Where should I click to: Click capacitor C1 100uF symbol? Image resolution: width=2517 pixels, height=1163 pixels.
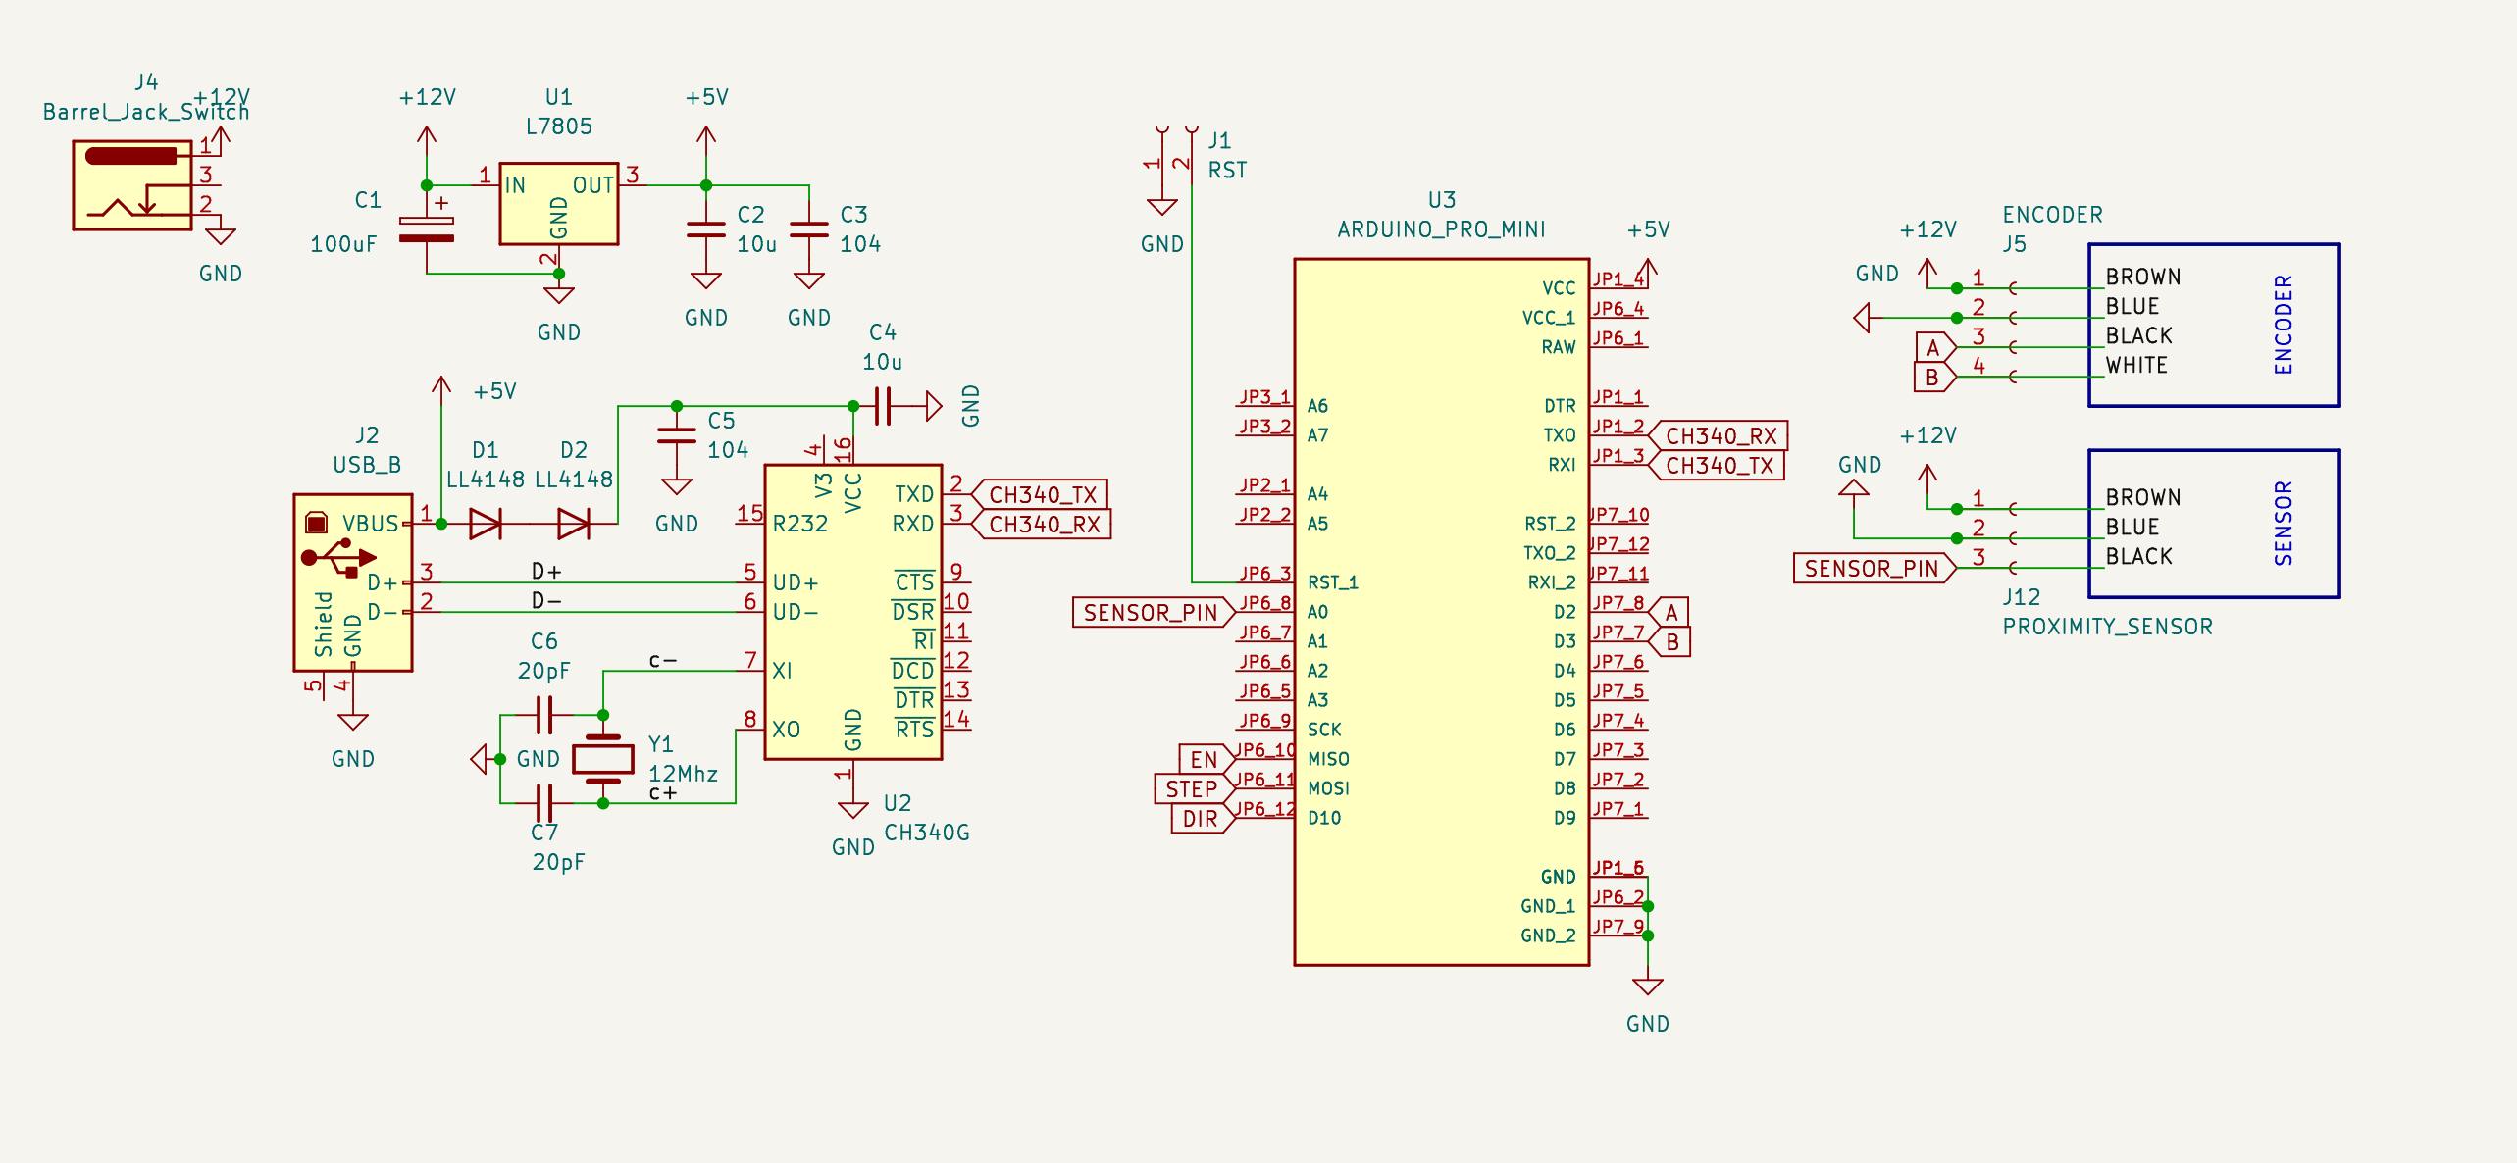coord(427,229)
